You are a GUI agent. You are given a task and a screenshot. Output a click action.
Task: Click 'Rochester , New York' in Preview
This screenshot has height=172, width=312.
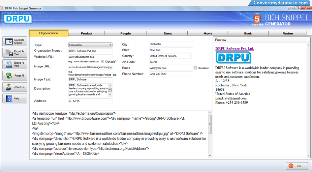click(231, 85)
